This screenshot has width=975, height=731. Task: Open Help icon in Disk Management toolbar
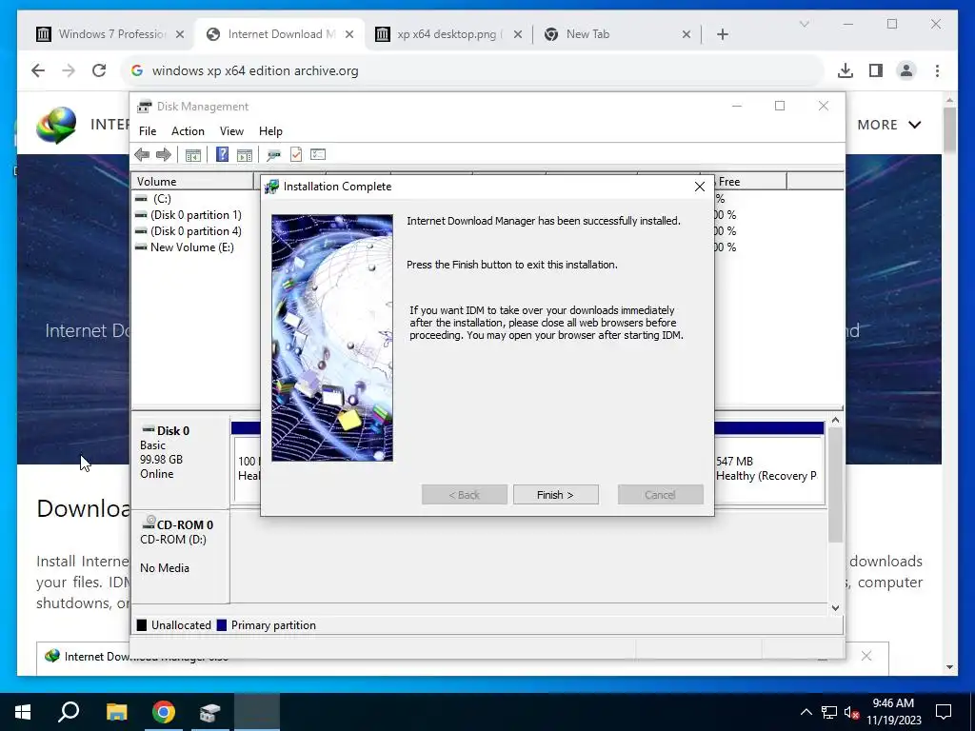(222, 155)
